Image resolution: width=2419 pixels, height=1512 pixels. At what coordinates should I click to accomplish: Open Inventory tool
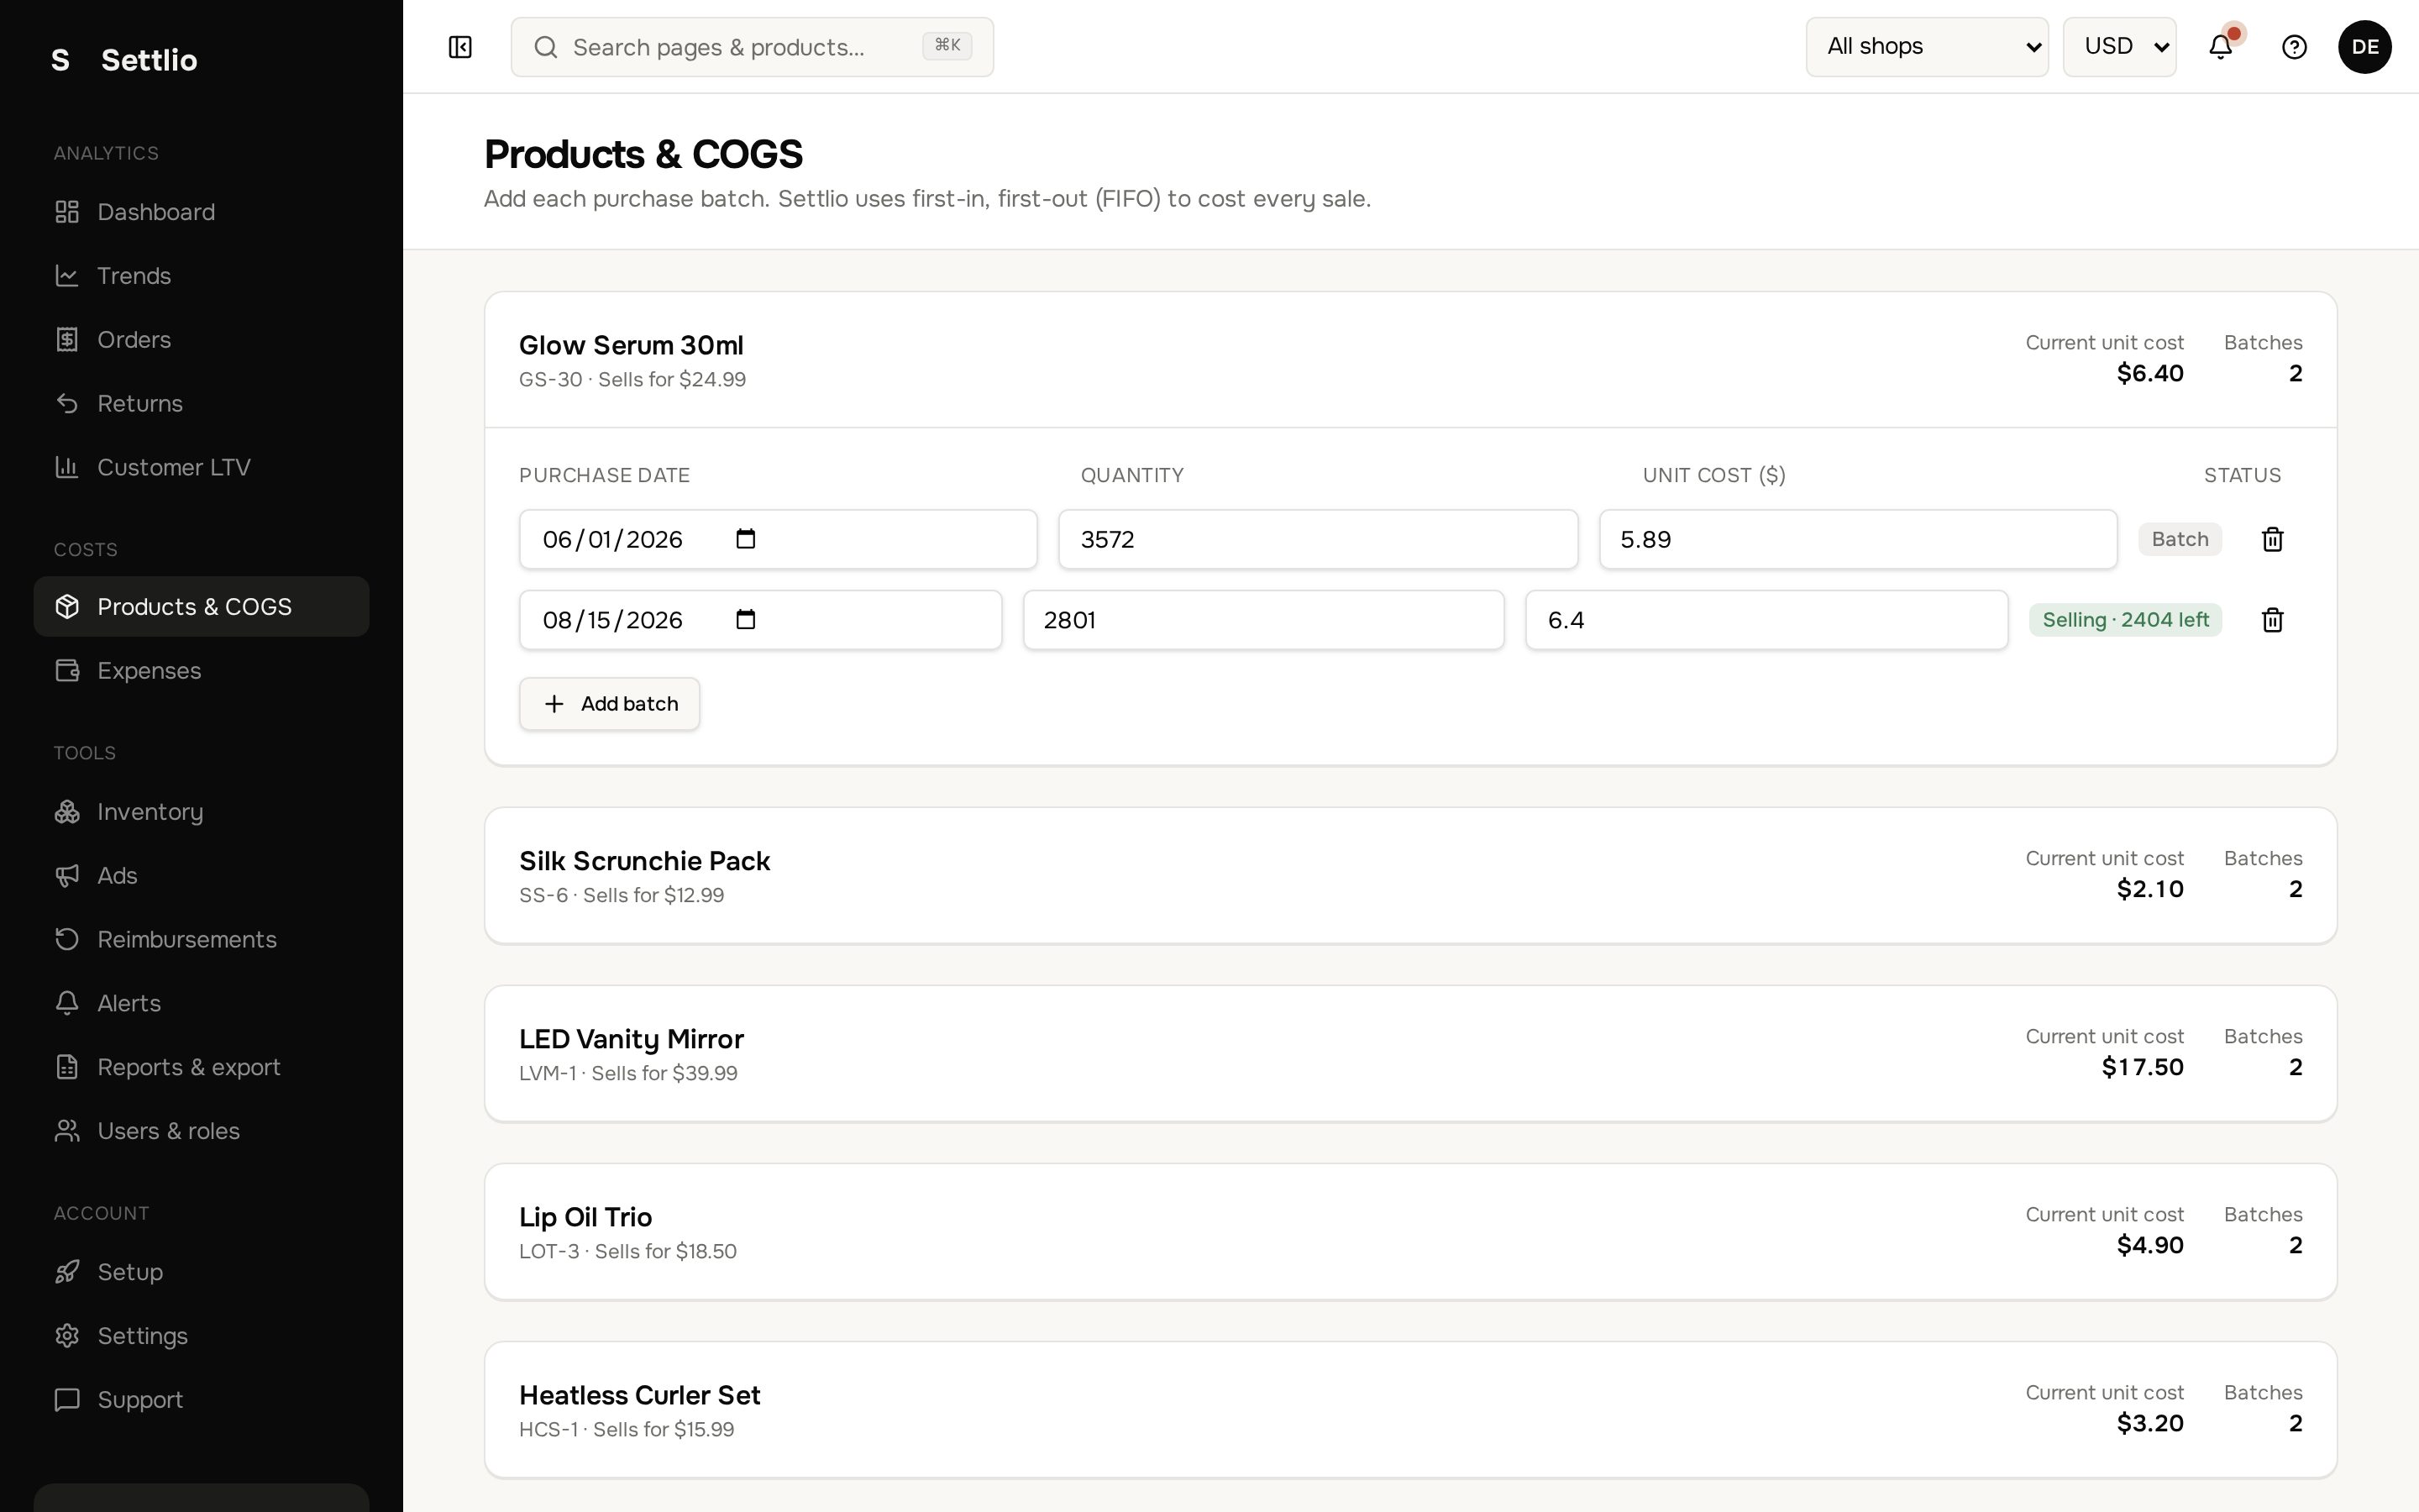tap(201, 812)
